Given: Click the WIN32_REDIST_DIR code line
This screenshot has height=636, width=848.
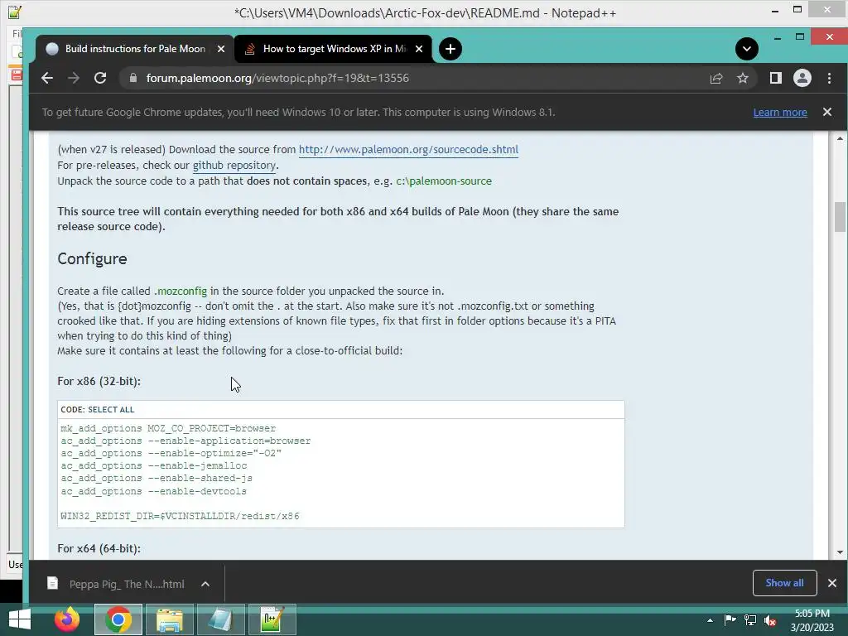Looking at the screenshot, I should (x=180, y=516).
